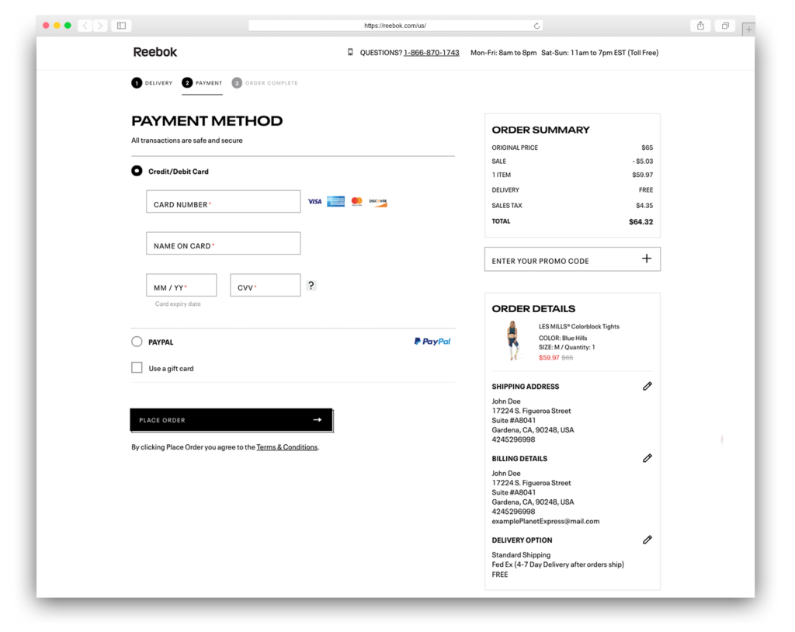
Task: Edit delivery option with pencil icon
Action: (x=647, y=540)
